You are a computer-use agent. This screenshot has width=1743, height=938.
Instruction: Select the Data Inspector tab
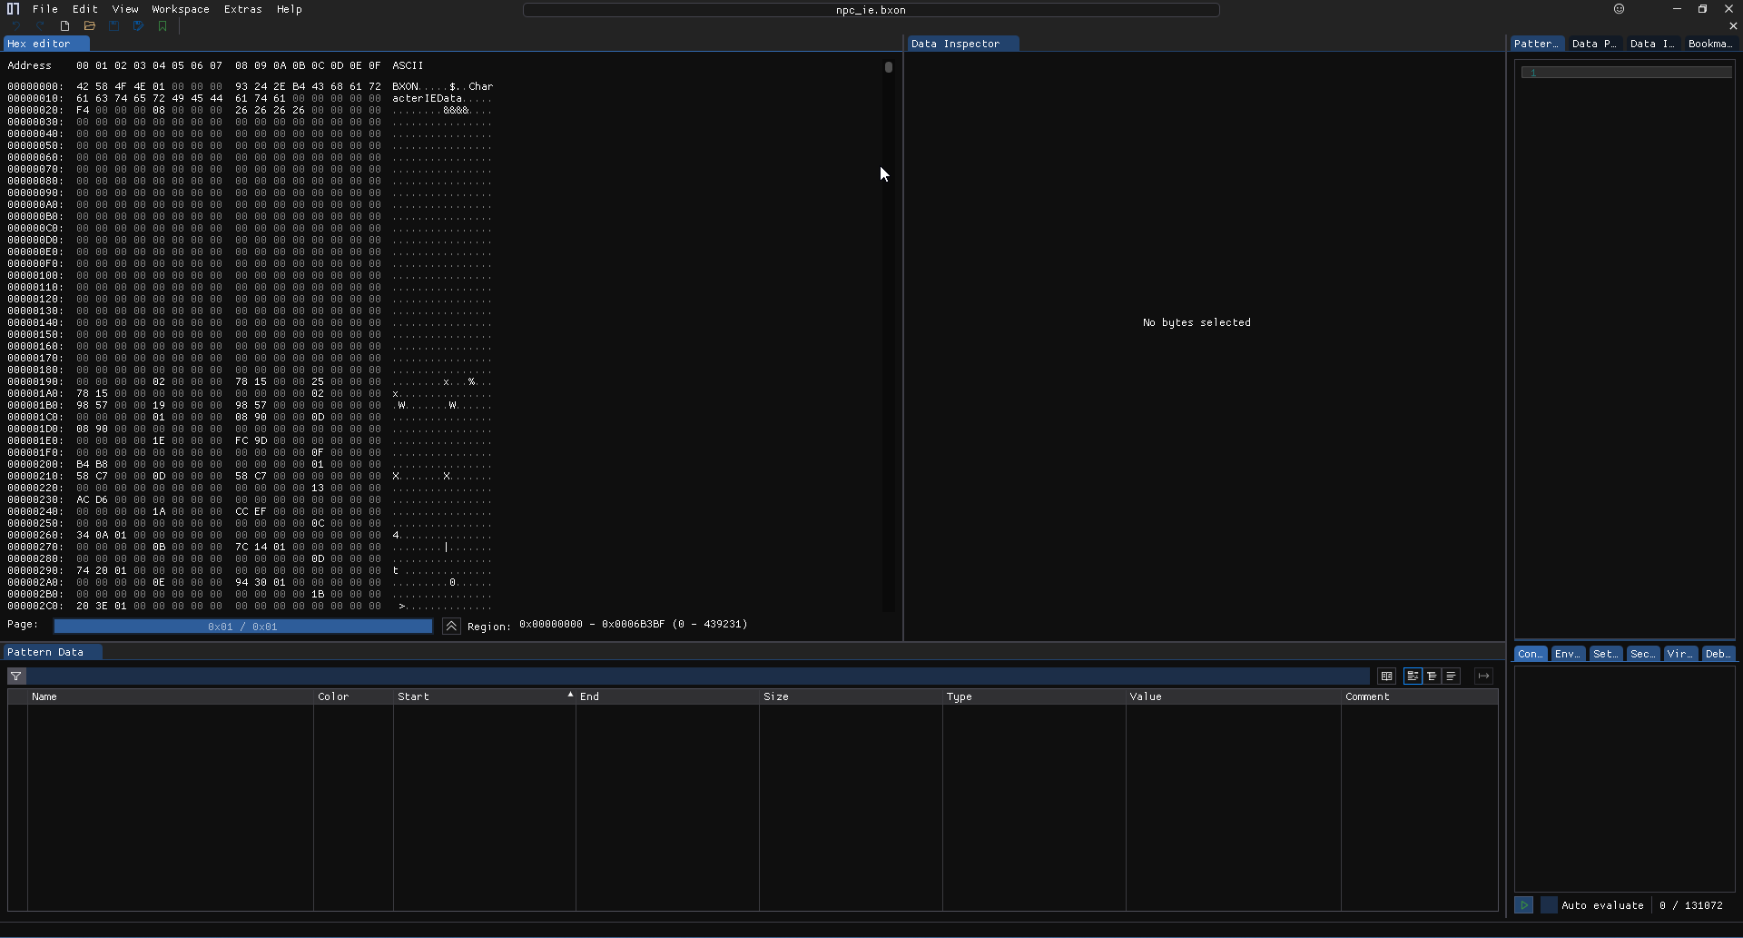962,44
